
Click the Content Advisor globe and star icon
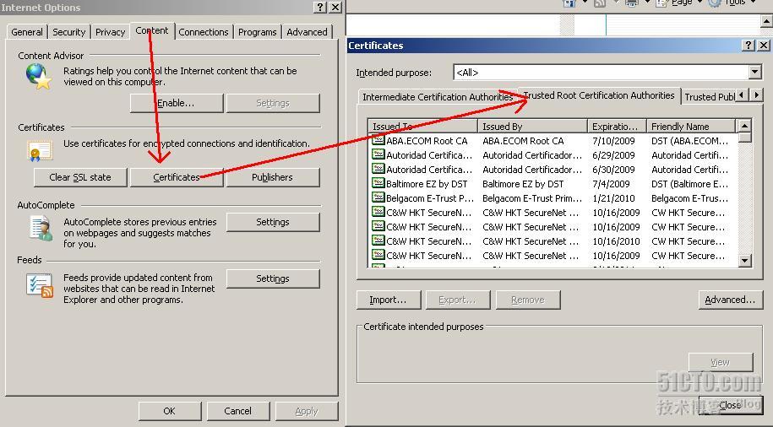39,76
